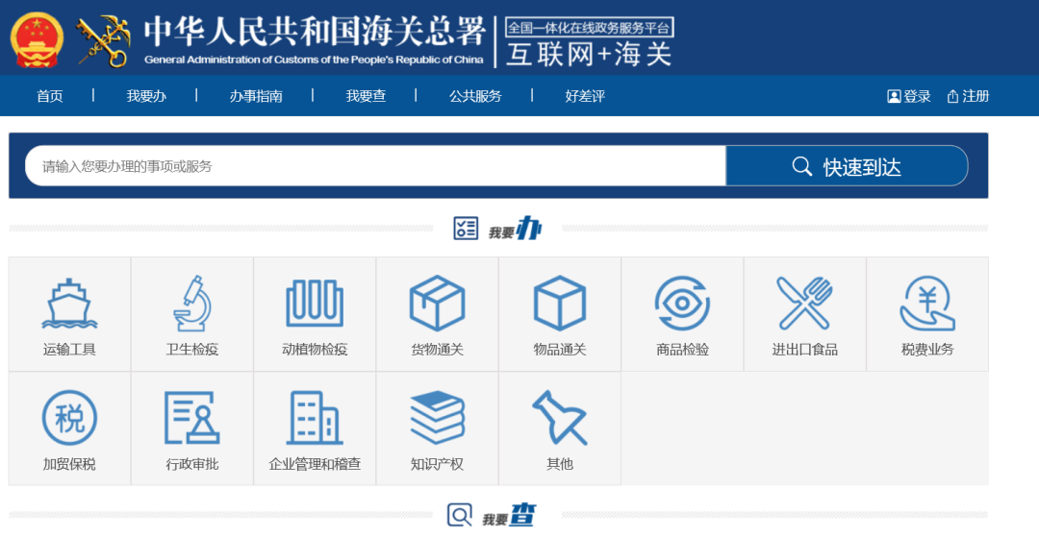Click the 我要办 checklist section icon
Viewport: 1039px width, 537px height.
466,229
